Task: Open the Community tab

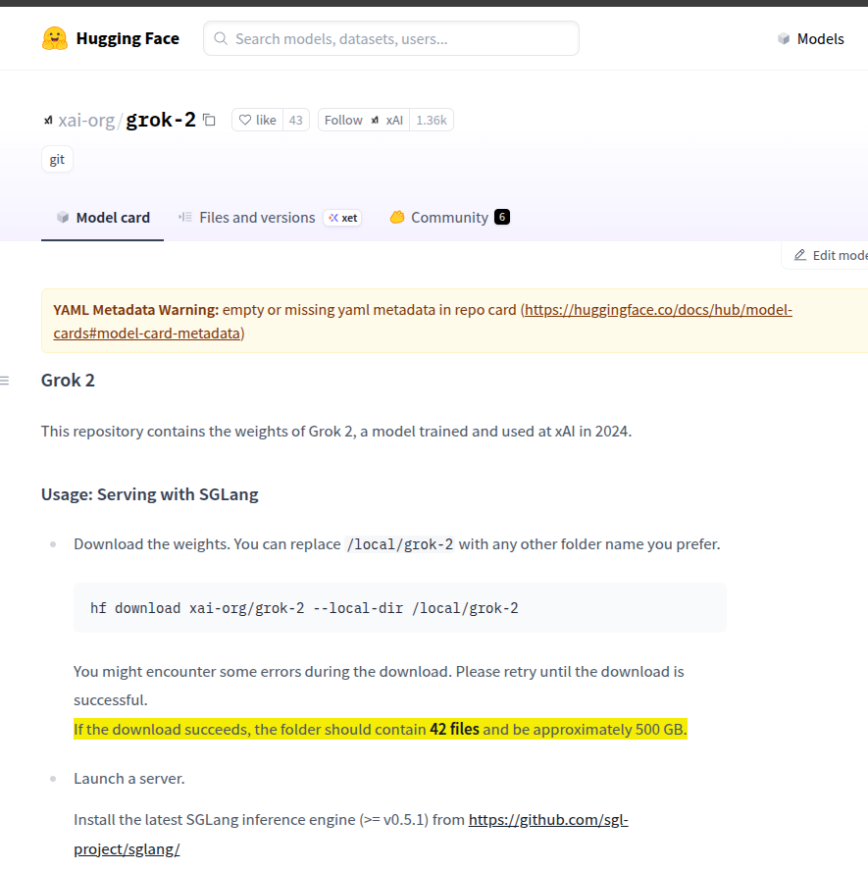Action: coord(449,218)
